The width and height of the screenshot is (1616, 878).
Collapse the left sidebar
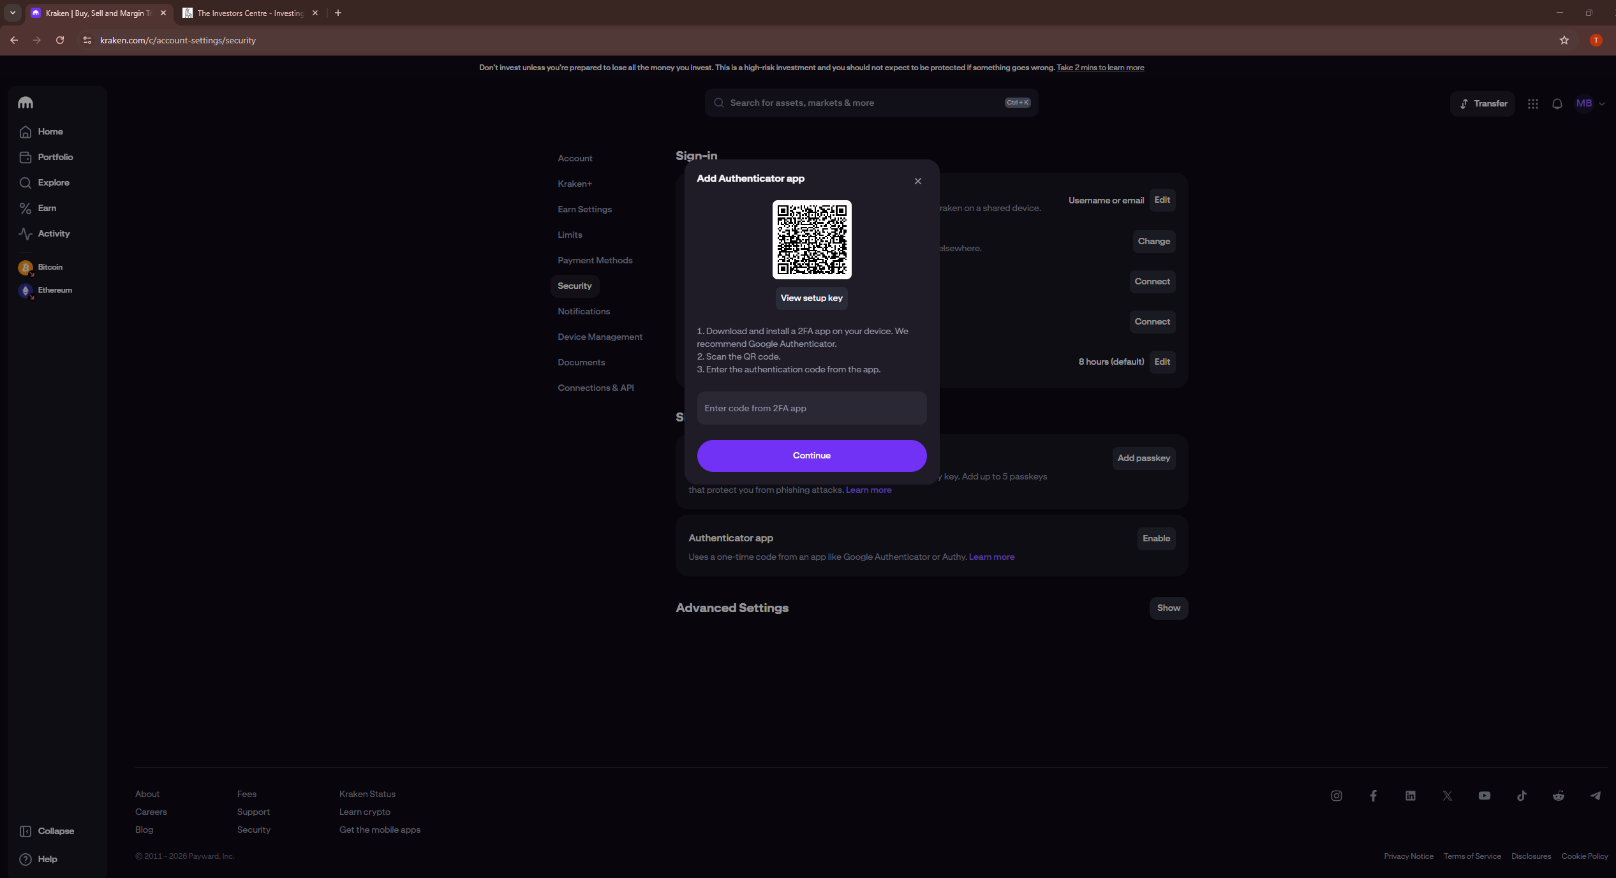47,831
